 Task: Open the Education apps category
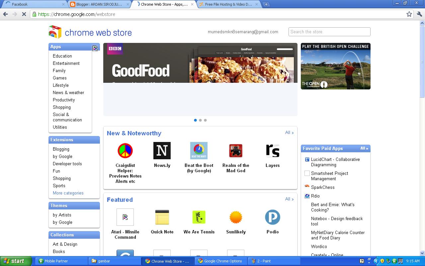tap(62, 56)
